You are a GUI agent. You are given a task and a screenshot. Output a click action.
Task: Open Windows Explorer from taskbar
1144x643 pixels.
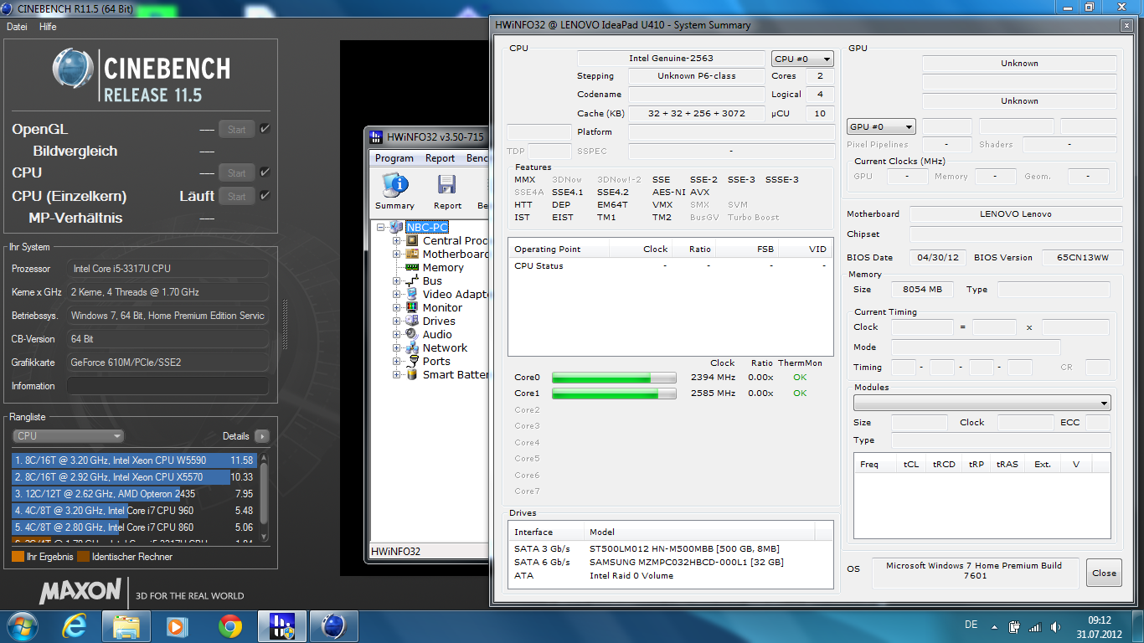pos(126,625)
